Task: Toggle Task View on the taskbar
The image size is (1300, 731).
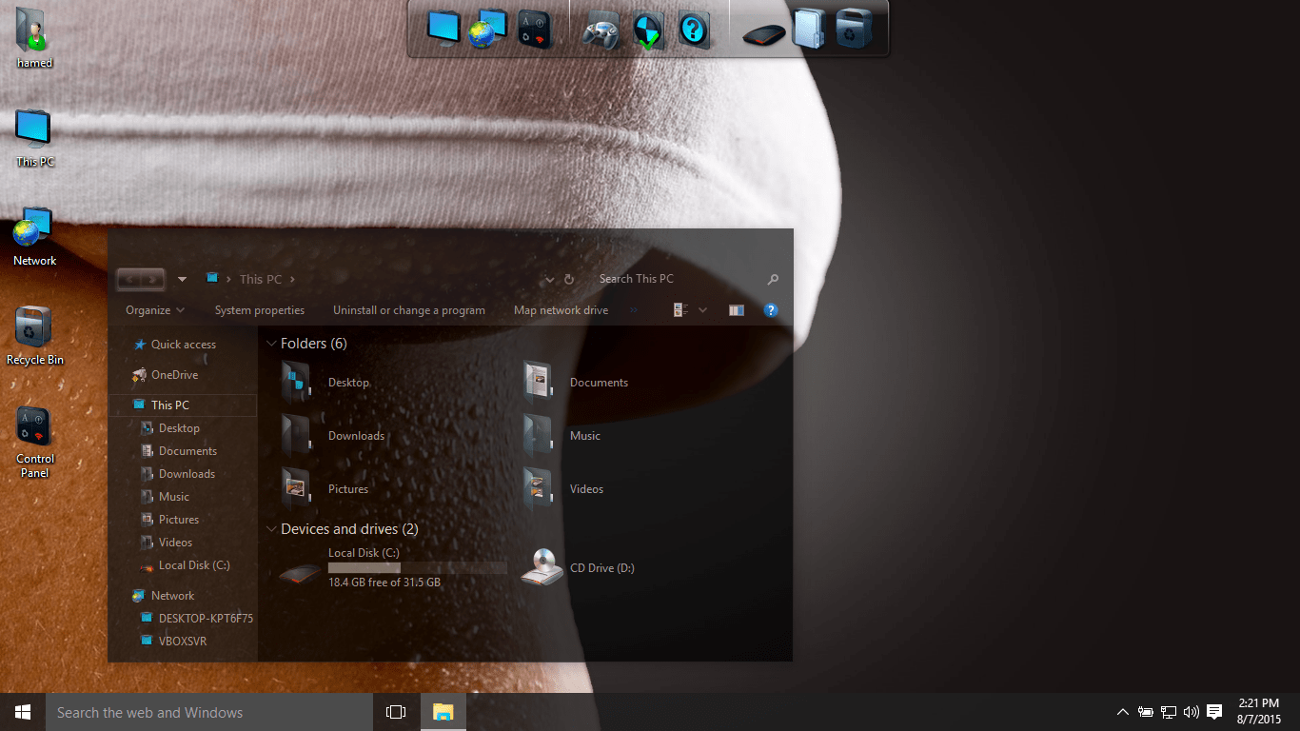Action: pyautogui.click(x=396, y=712)
